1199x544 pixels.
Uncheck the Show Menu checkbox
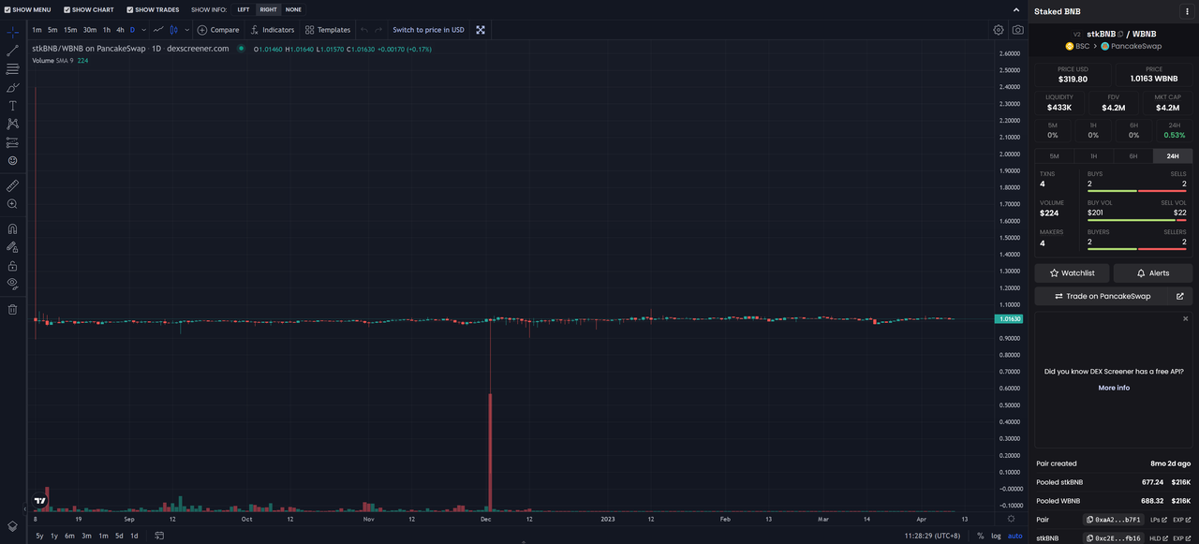tap(7, 9)
